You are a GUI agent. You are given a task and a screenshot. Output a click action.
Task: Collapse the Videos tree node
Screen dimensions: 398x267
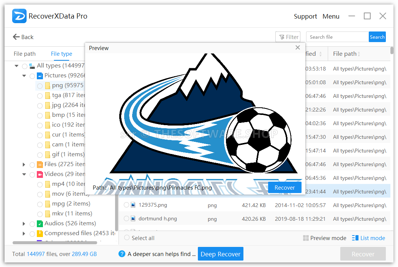(24, 174)
